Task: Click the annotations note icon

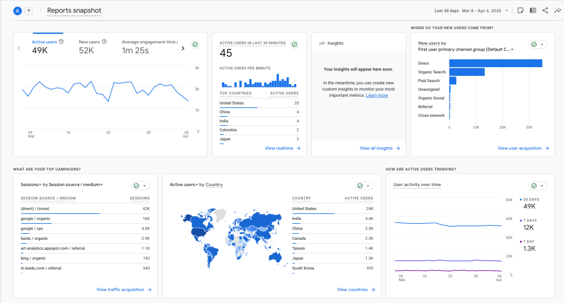Action: click(x=520, y=10)
